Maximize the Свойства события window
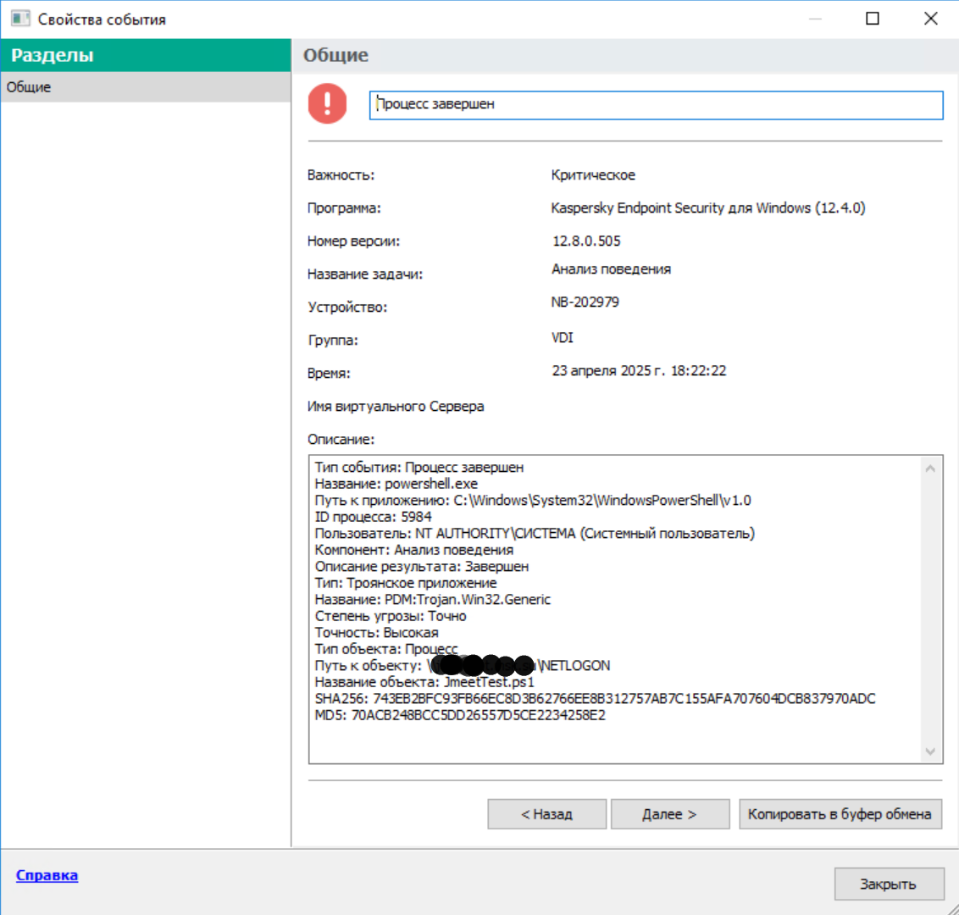This screenshot has width=959, height=915. (873, 19)
